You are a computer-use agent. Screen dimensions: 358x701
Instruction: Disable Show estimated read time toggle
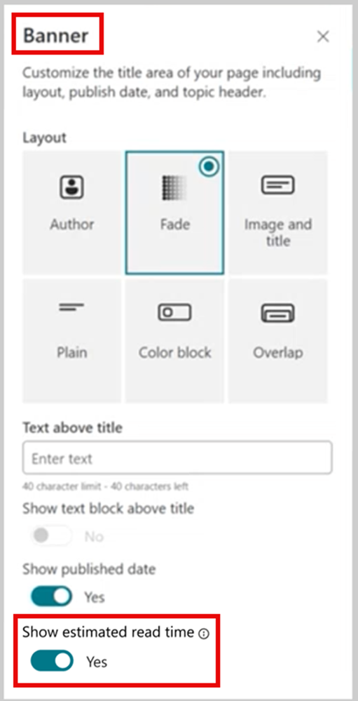point(51,661)
